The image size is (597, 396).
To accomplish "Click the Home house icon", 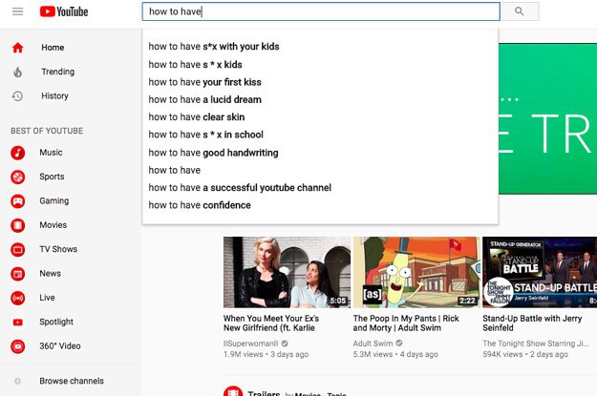I will (17, 48).
